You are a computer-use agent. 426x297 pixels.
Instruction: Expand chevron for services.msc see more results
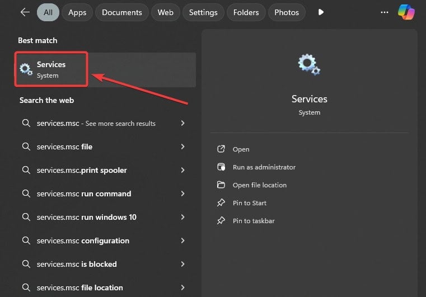tap(183, 123)
